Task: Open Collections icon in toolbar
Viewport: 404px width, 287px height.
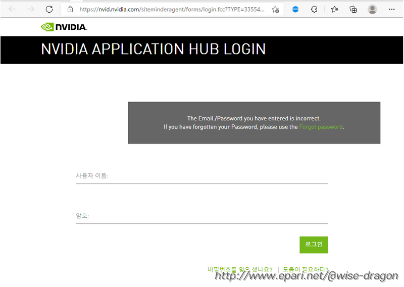Action: click(x=353, y=10)
